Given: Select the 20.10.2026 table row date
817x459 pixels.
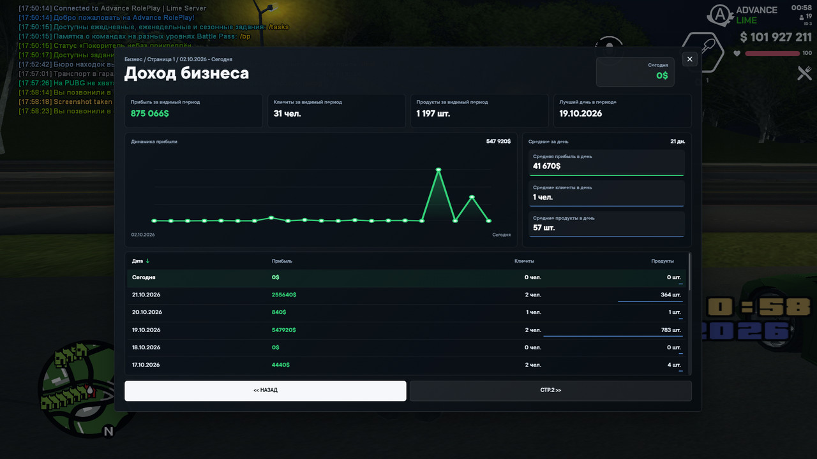Looking at the screenshot, I should tap(147, 312).
